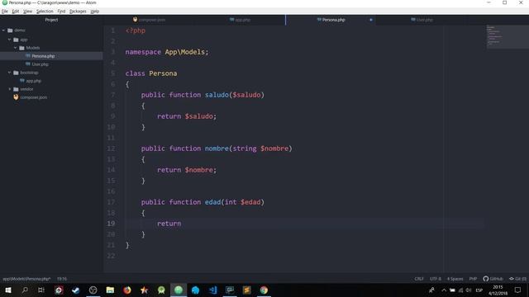Change the CRLF line ending setting
Viewport: 529px width, 297px height.
click(419, 279)
